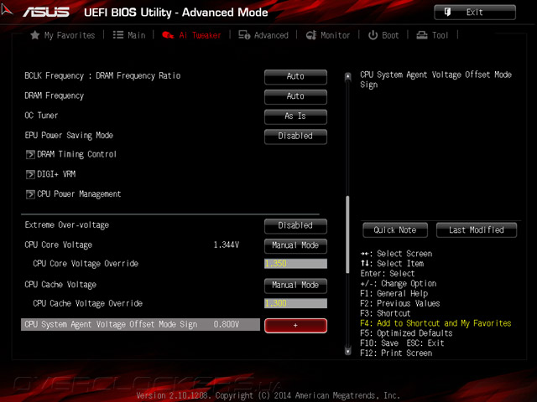Select the Ai Tweaker tab

tap(191, 35)
